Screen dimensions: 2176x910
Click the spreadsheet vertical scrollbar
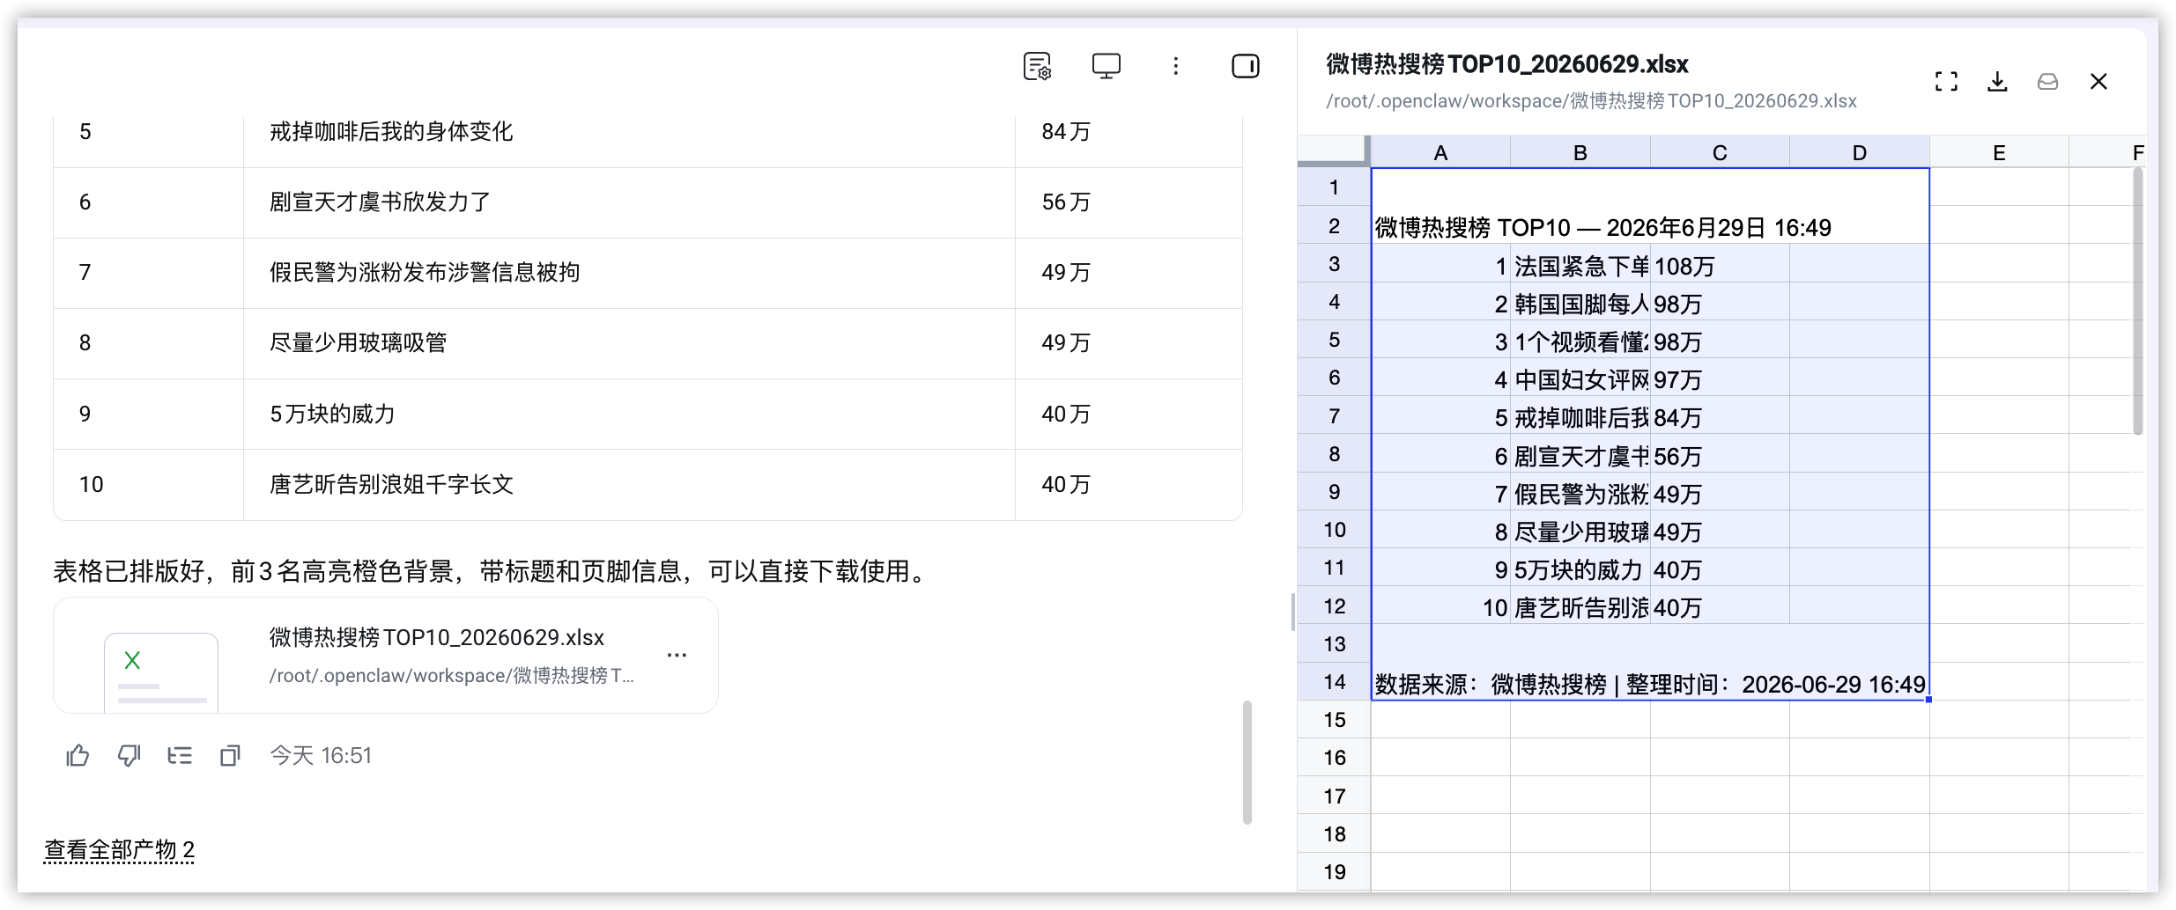pos(2137,302)
